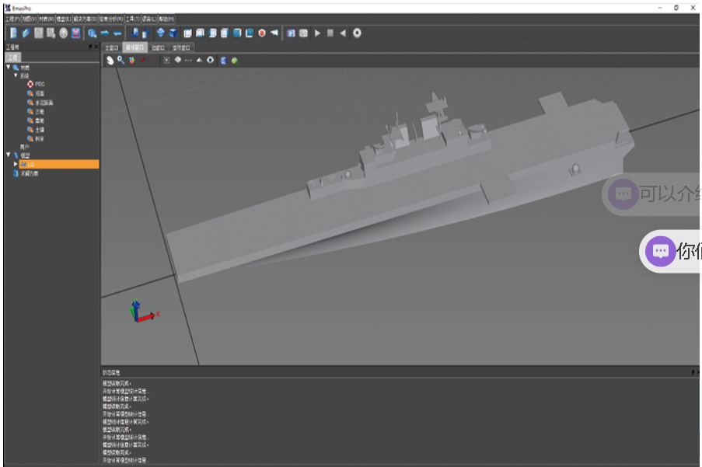Click the reverse play triangle button
Viewport: 702px width, 467px height.
coord(343,33)
